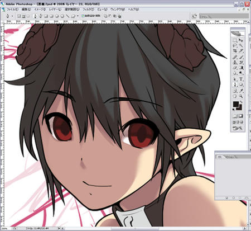Open the status bar info options arrow
The width and height of the screenshot is (251, 231).
tap(59, 228)
